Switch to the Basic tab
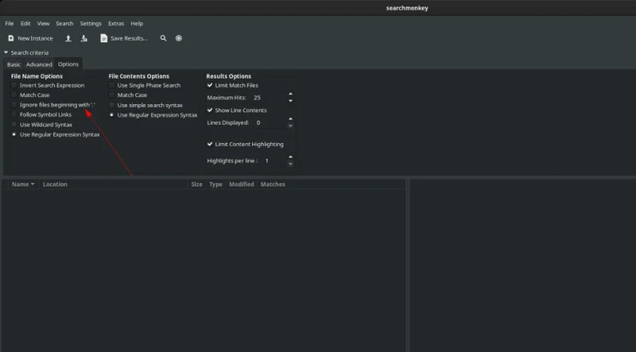The image size is (636, 352). click(x=14, y=64)
